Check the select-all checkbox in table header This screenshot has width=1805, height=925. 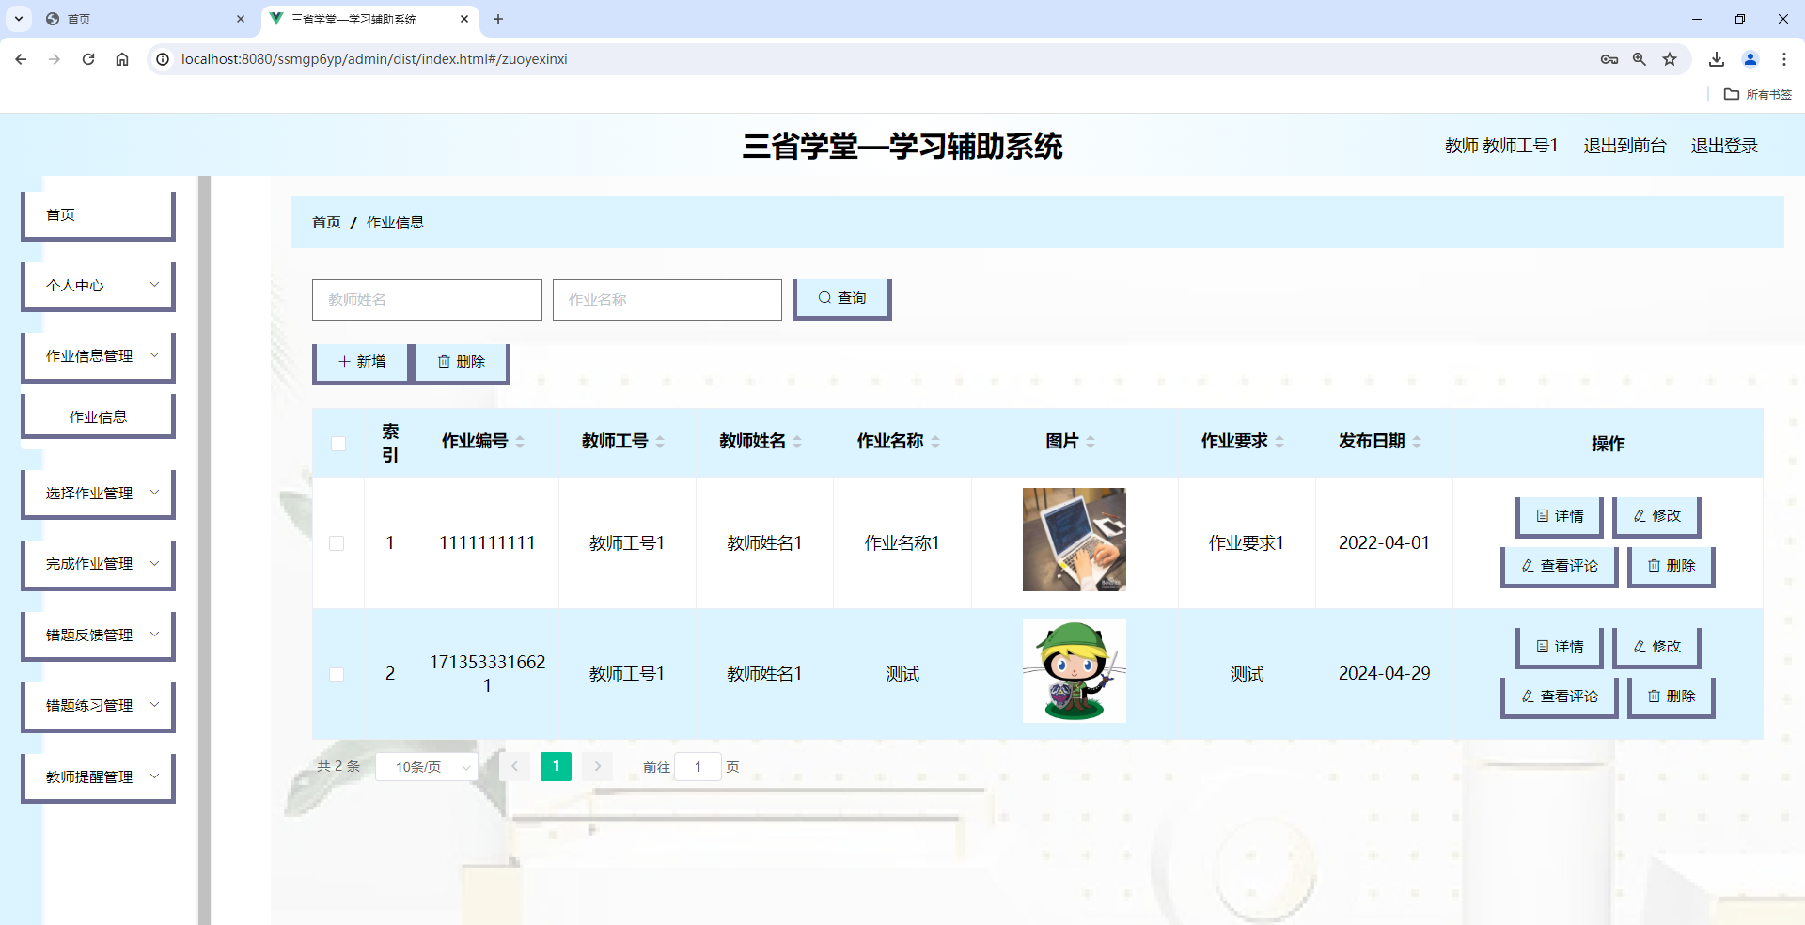[338, 443]
